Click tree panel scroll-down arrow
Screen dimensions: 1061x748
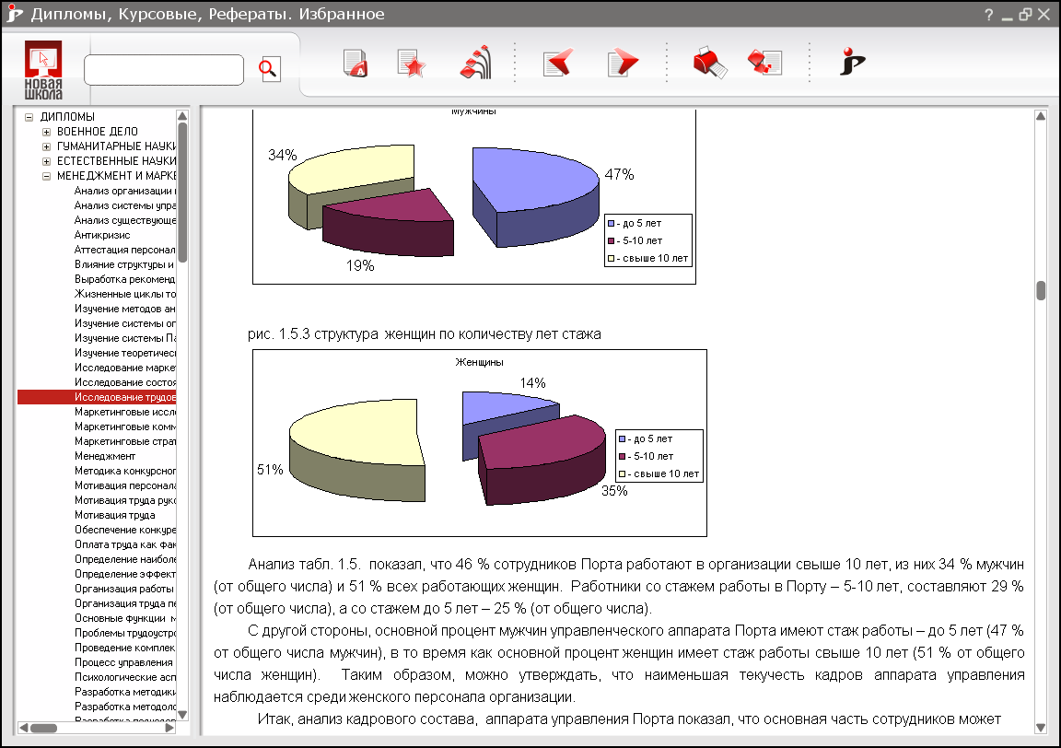(x=182, y=715)
